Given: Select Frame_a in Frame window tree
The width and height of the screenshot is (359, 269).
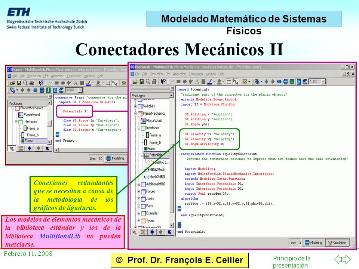Looking at the screenshot, I should 31,129.
